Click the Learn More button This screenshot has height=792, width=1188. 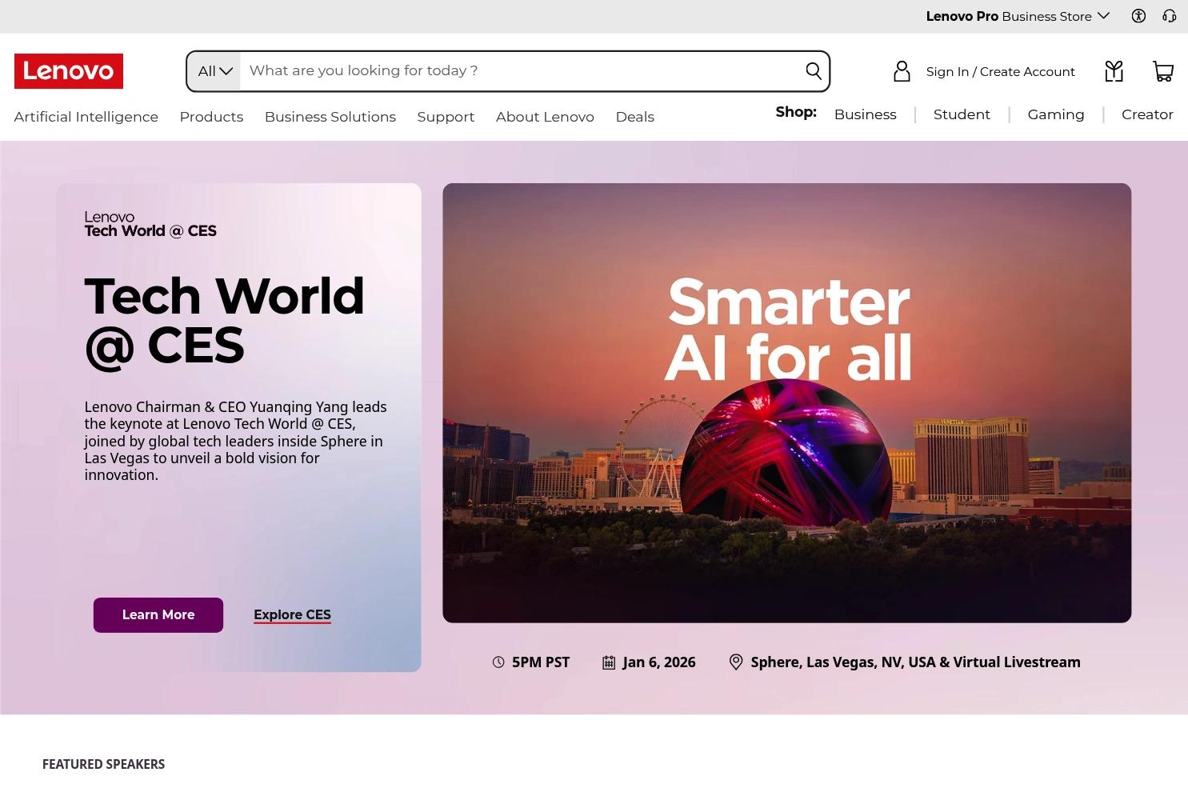pos(158,615)
